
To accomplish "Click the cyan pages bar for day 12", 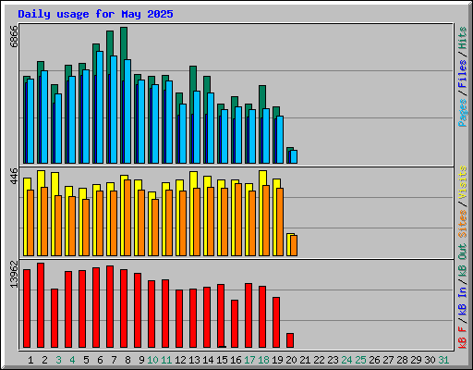I will point(183,134).
